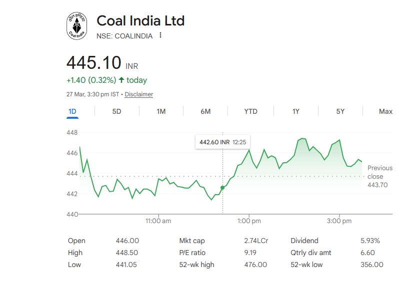The width and height of the screenshot is (400, 287).
Task: Click the Coal India Ltd title
Action: (x=140, y=21)
